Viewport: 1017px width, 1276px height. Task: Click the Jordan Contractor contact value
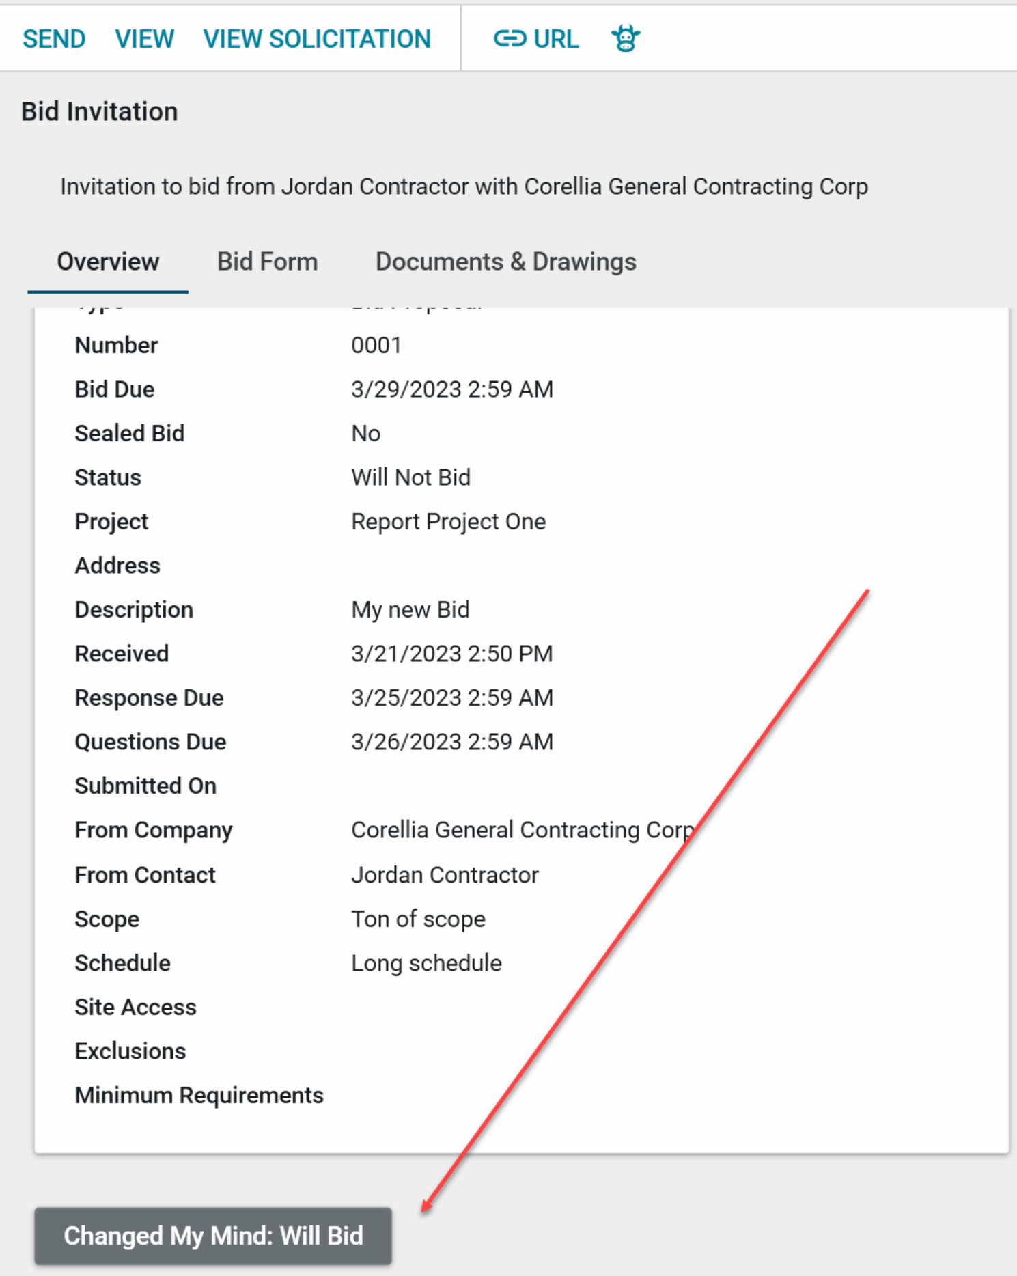click(x=445, y=875)
